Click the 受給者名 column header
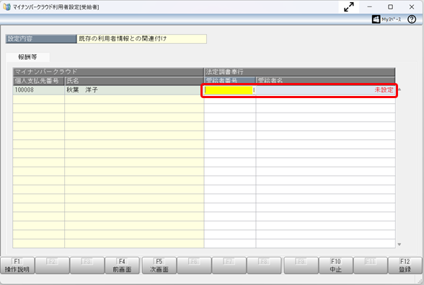 pyautogui.click(x=326, y=80)
